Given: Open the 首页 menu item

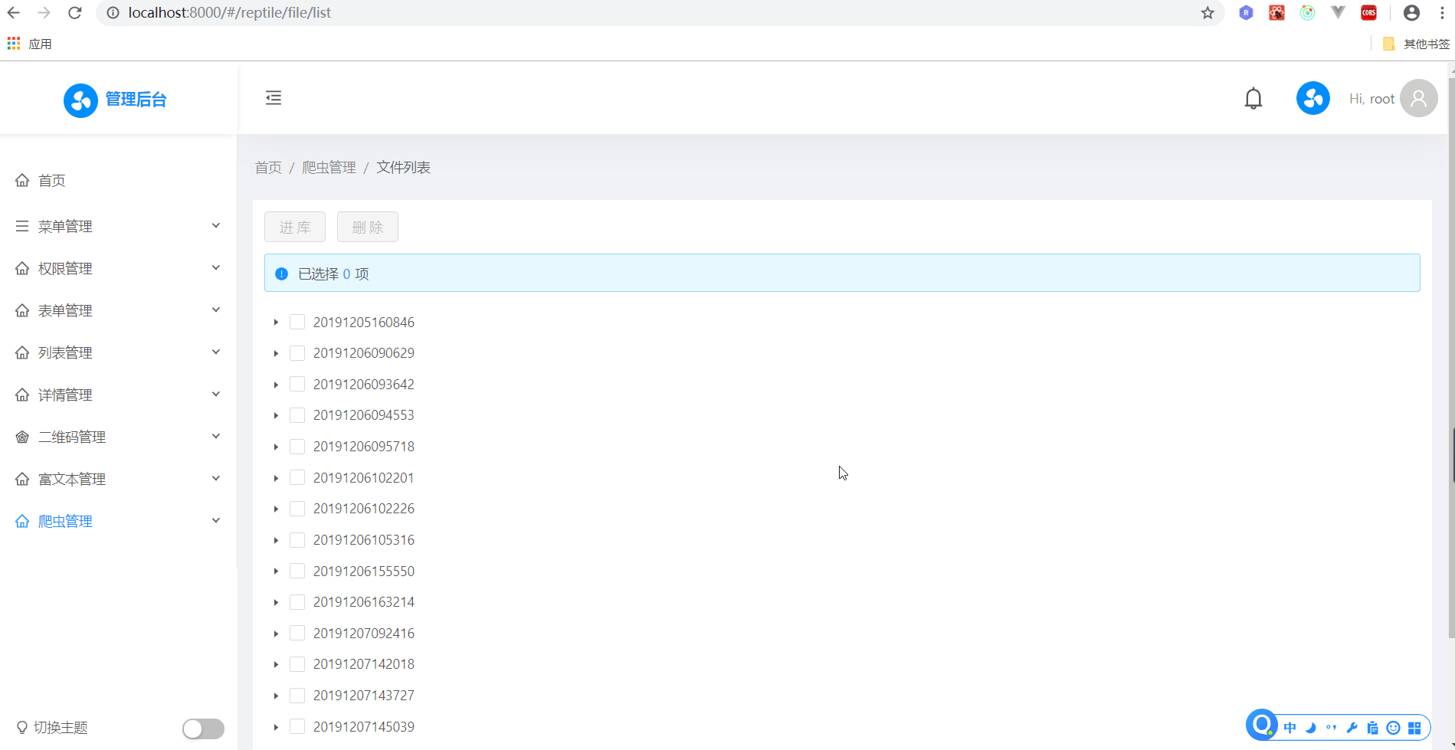Looking at the screenshot, I should coord(119,180).
